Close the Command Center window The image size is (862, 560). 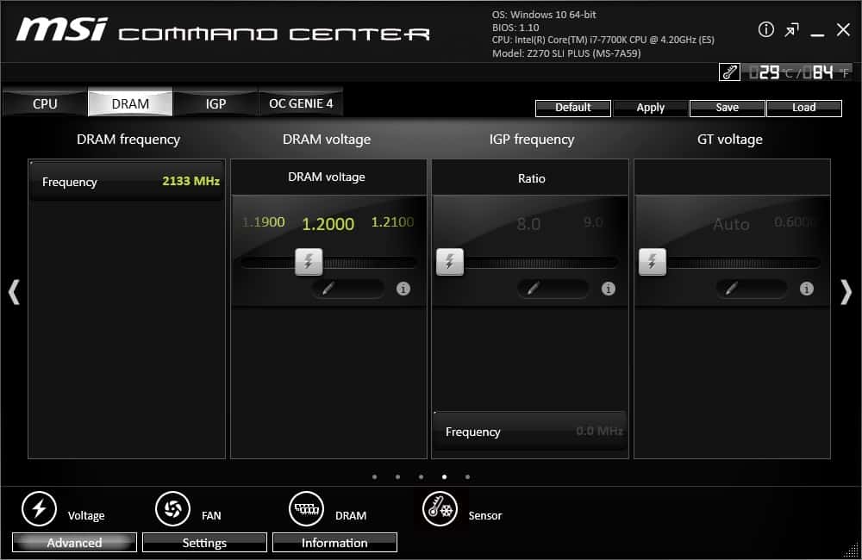[x=843, y=29]
